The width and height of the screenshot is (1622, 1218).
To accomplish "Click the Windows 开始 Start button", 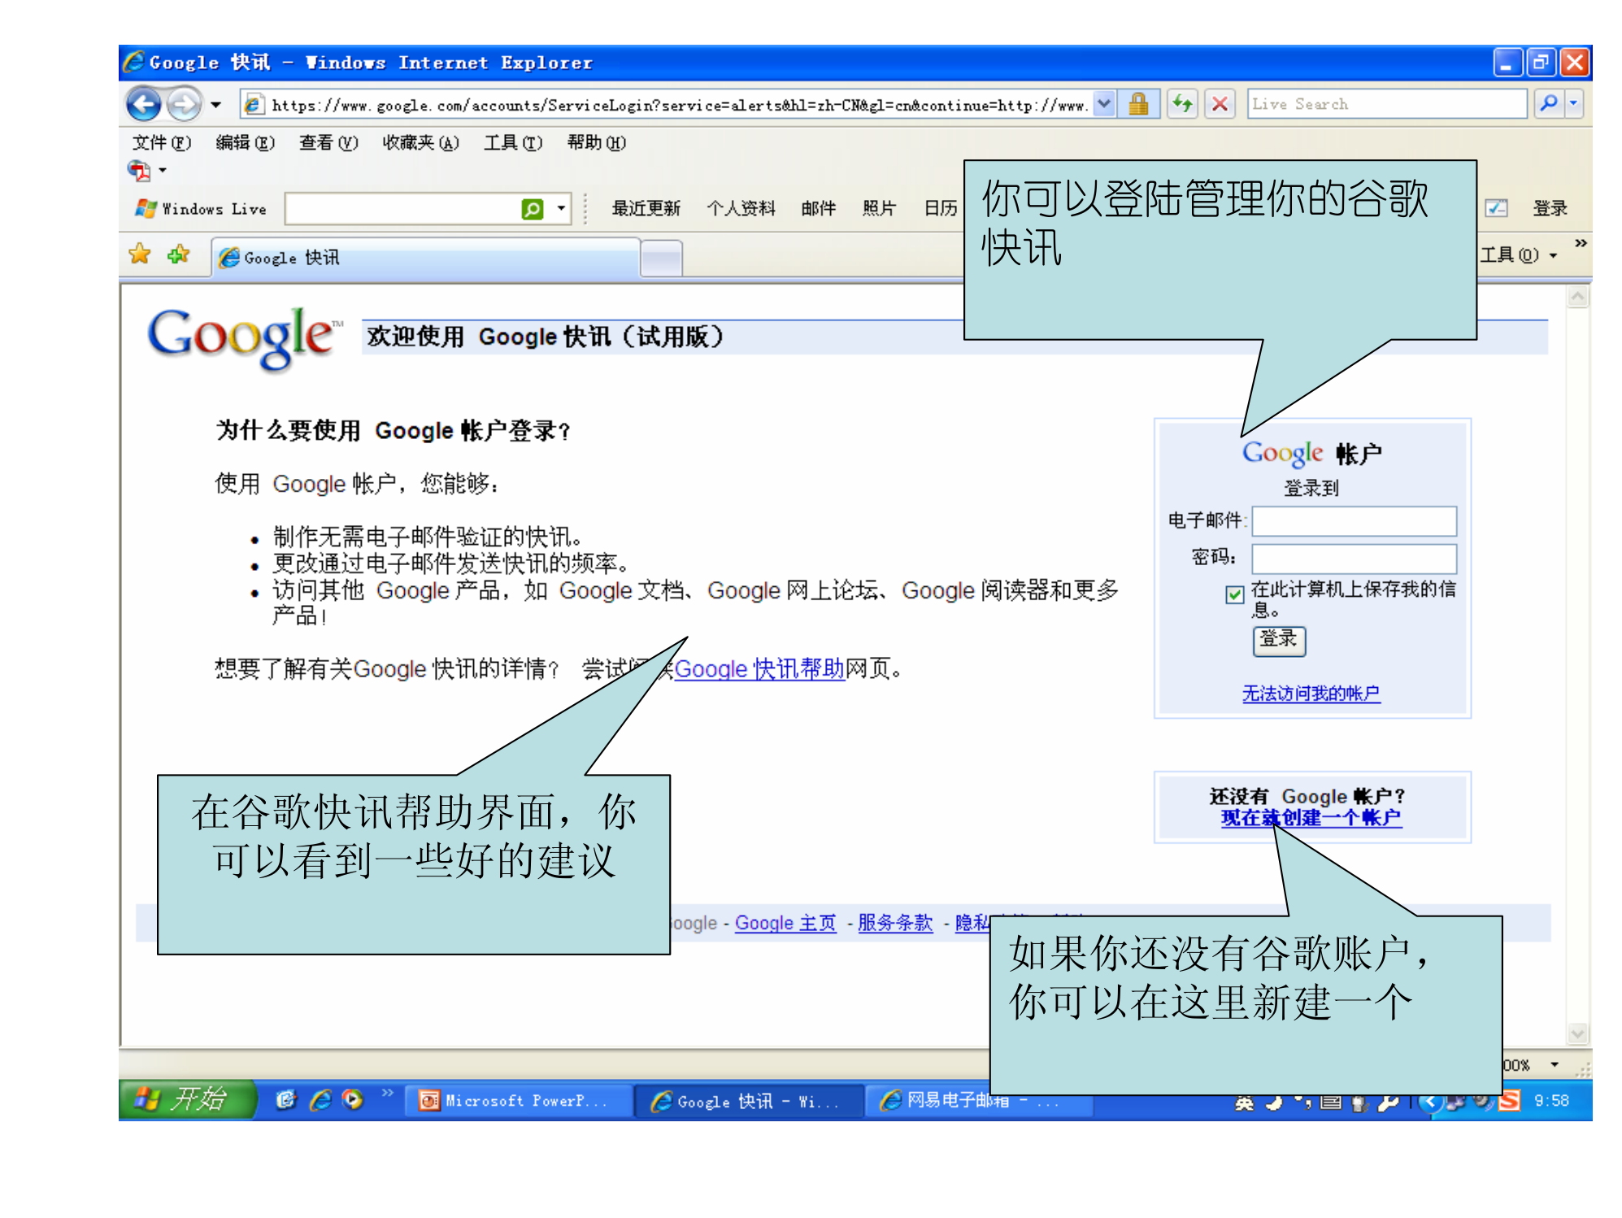I will 187,1100.
